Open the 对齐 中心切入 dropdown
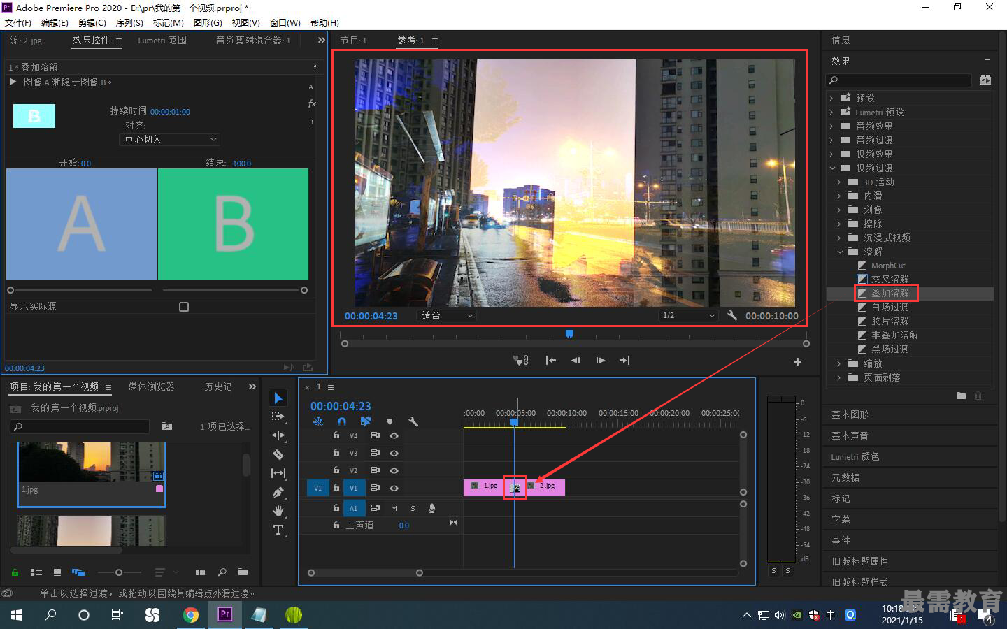The width and height of the screenshot is (1007, 629). click(170, 140)
